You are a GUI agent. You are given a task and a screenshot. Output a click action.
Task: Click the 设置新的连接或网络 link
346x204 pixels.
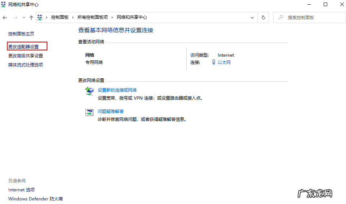tap(117, 90)
